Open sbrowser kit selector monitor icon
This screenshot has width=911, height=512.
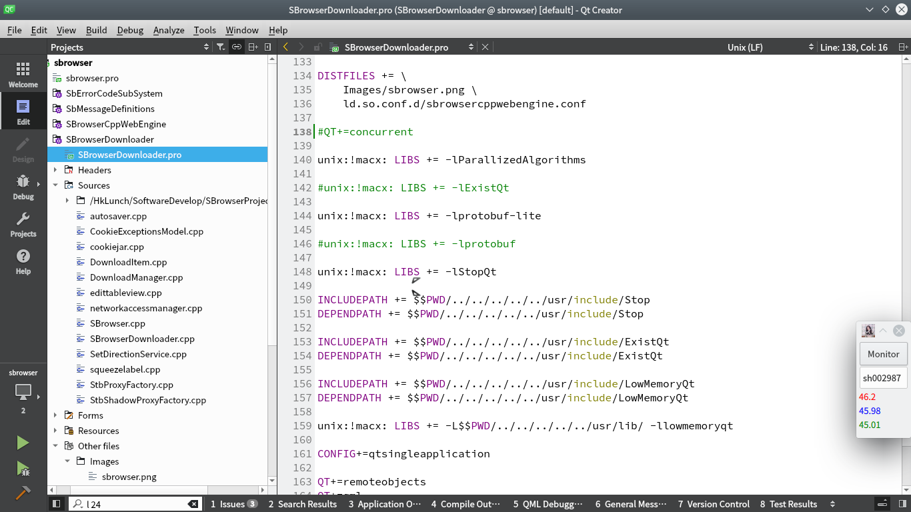(23, 392)
